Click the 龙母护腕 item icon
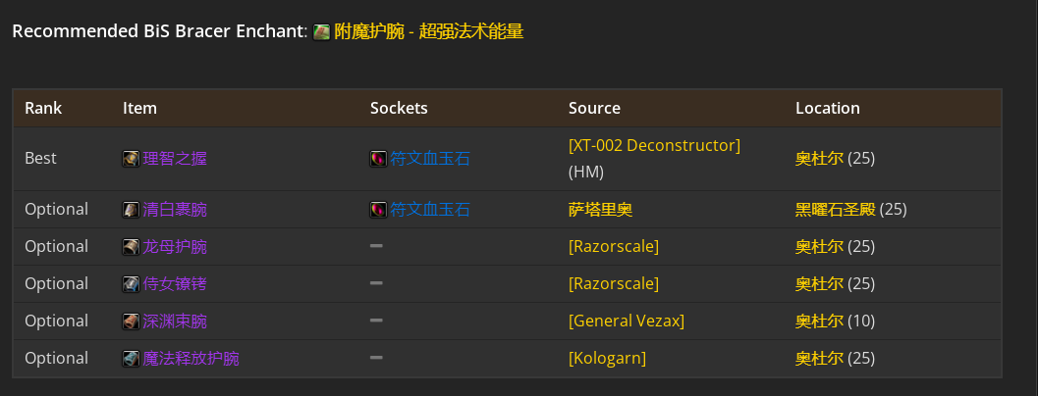1038x396 pixels. pyautogui.click(x=131, y=247)
